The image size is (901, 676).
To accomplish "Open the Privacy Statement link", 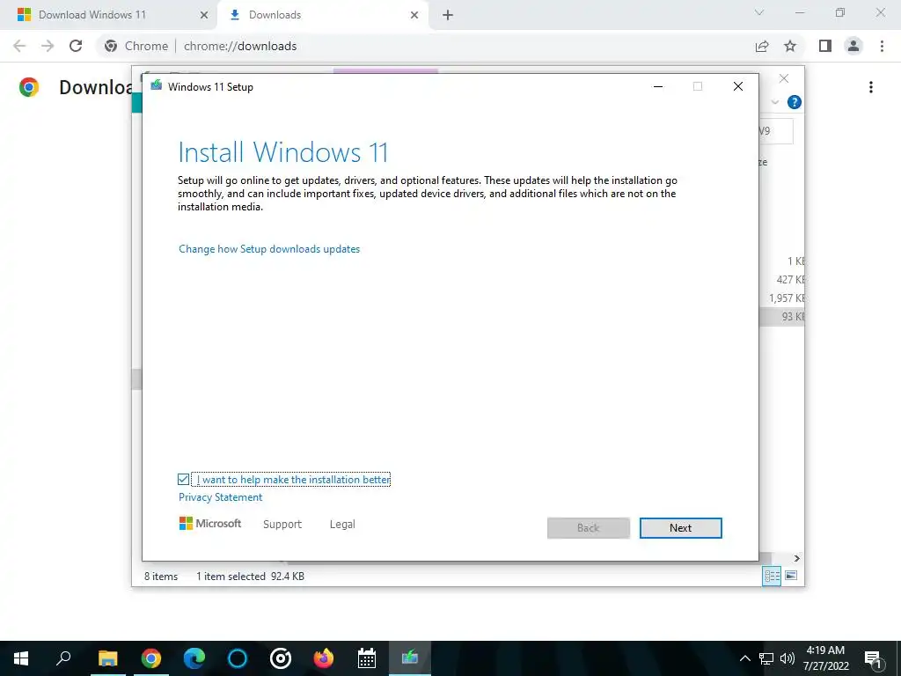I will 220,497.
